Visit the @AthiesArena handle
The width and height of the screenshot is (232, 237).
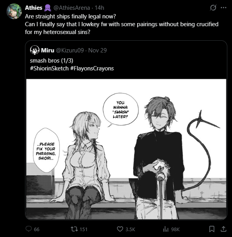[72, 8]
